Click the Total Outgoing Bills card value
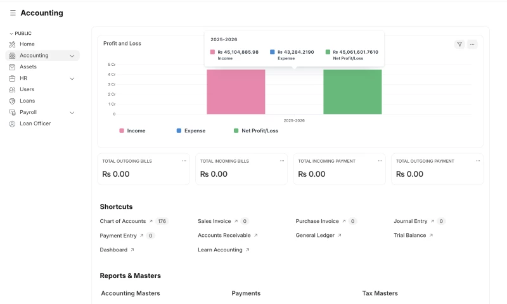507x304 pixels. pyautogui.click(x=116, y=174)
